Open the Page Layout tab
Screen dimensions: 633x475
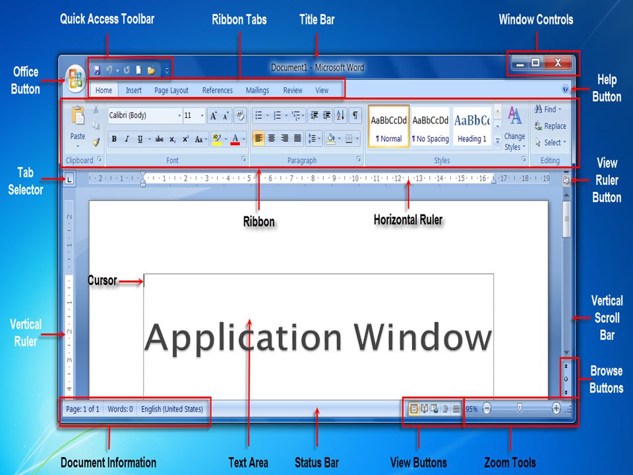click(171, 90)
